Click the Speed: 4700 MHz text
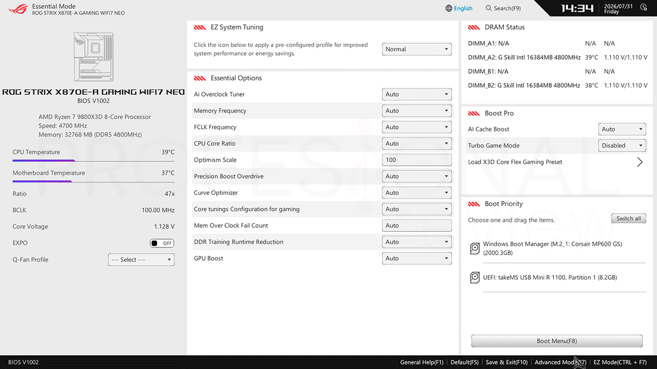This screenshot has height=369, width=657. pyautogui.click(x=63, y=126)
